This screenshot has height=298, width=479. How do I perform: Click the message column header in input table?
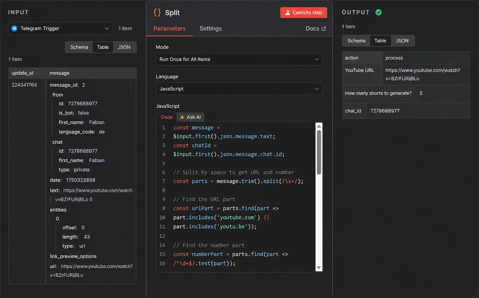59,73
